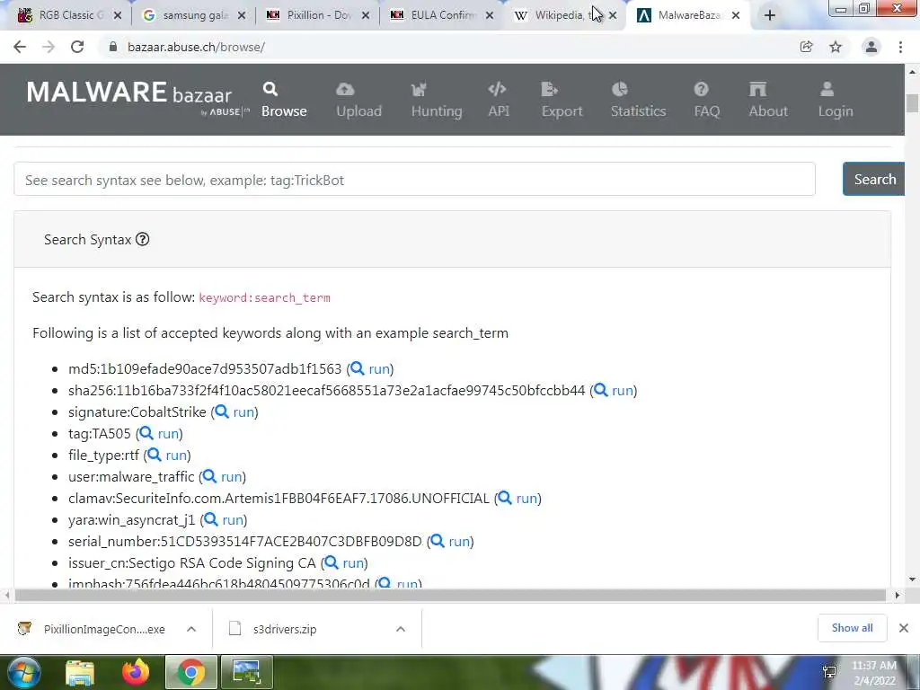Click the Search button
The width and height of the screenshot is (920, 690).
click(873, 179)
